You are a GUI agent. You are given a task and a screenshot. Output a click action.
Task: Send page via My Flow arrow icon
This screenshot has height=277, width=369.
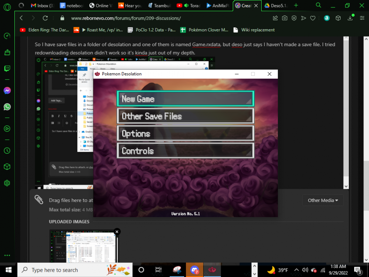[x=304, y=18]
